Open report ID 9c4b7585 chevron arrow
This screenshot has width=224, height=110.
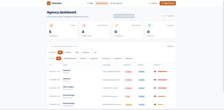click(x=172, y=80)
